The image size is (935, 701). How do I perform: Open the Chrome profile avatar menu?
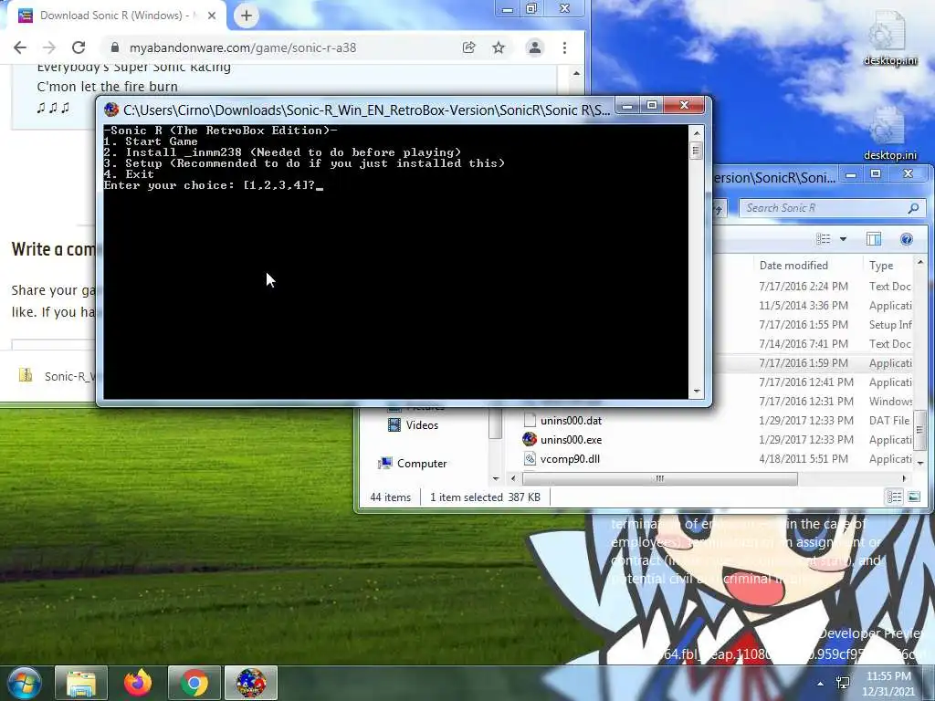535,47
